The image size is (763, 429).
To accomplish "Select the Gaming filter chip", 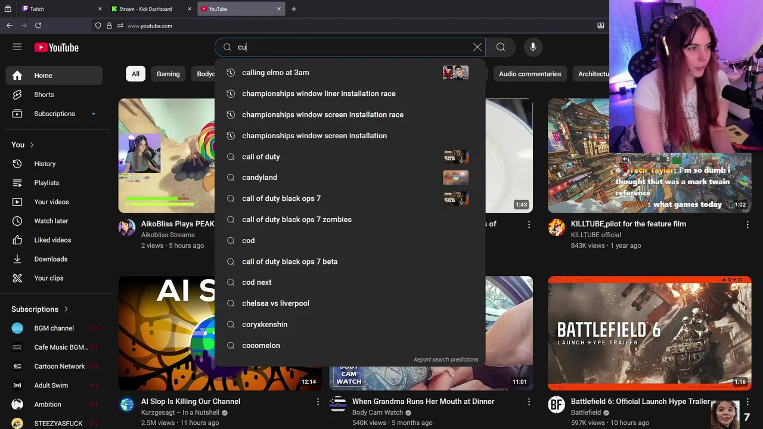I will click(168, 74).
